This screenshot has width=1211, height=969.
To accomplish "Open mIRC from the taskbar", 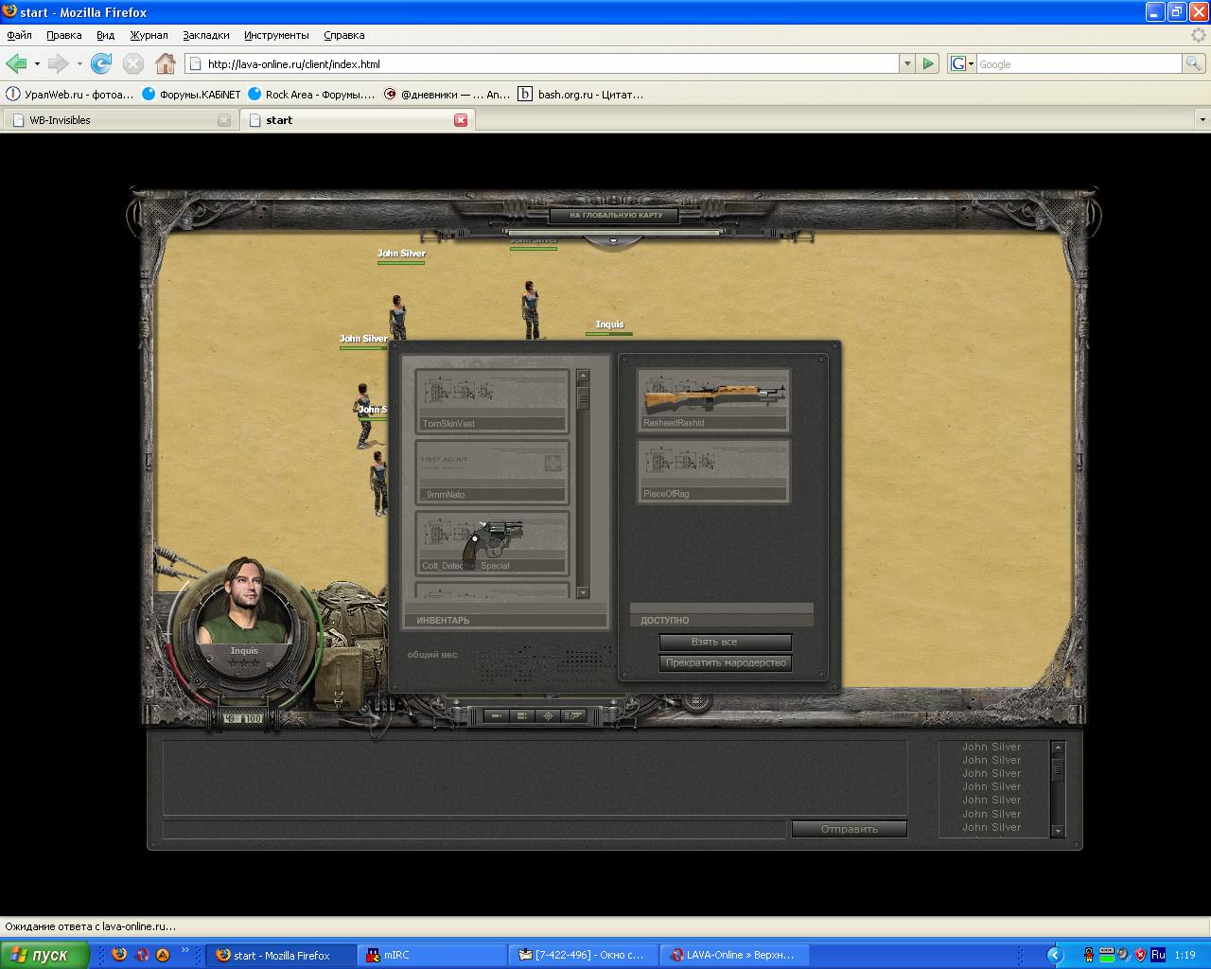I will (x=431, y=955).
